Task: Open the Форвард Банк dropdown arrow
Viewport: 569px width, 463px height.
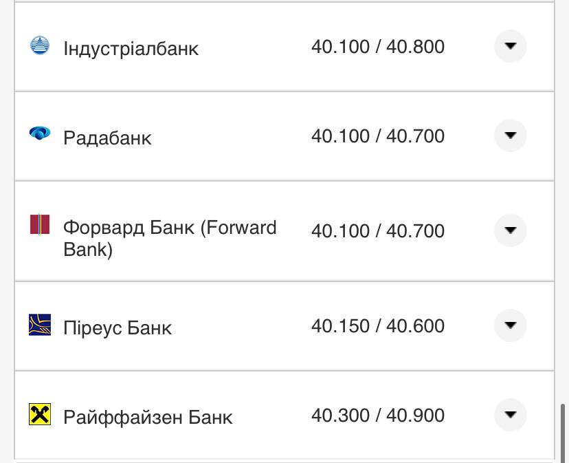Action: (509, 230)
